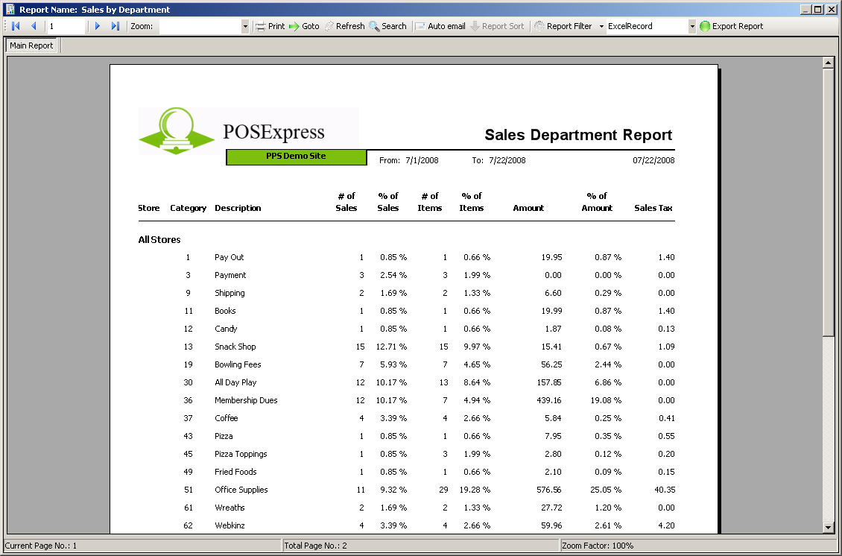Click the Report Sort toolbar button
The width and height of the screenshot is (842, 556).
click(x=497, y=26)
